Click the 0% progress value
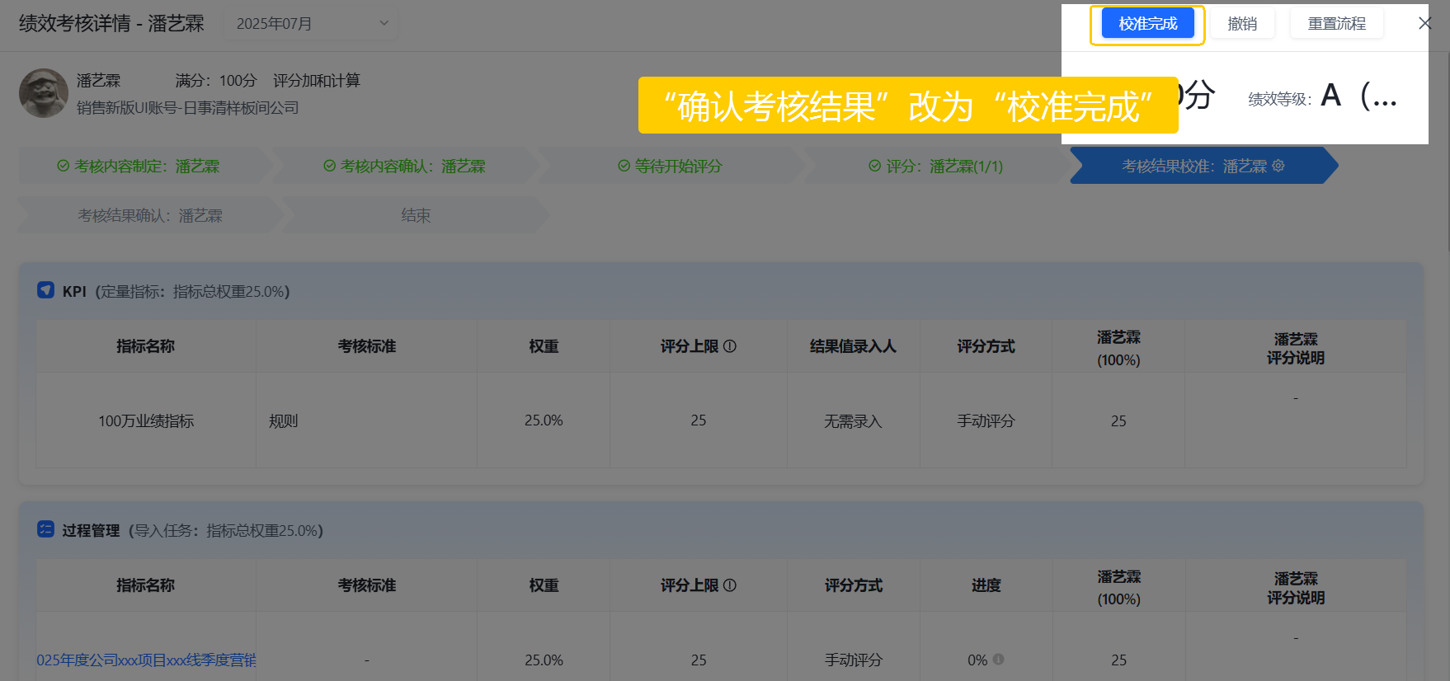The image size is (1450, 681). coord(977,660)
